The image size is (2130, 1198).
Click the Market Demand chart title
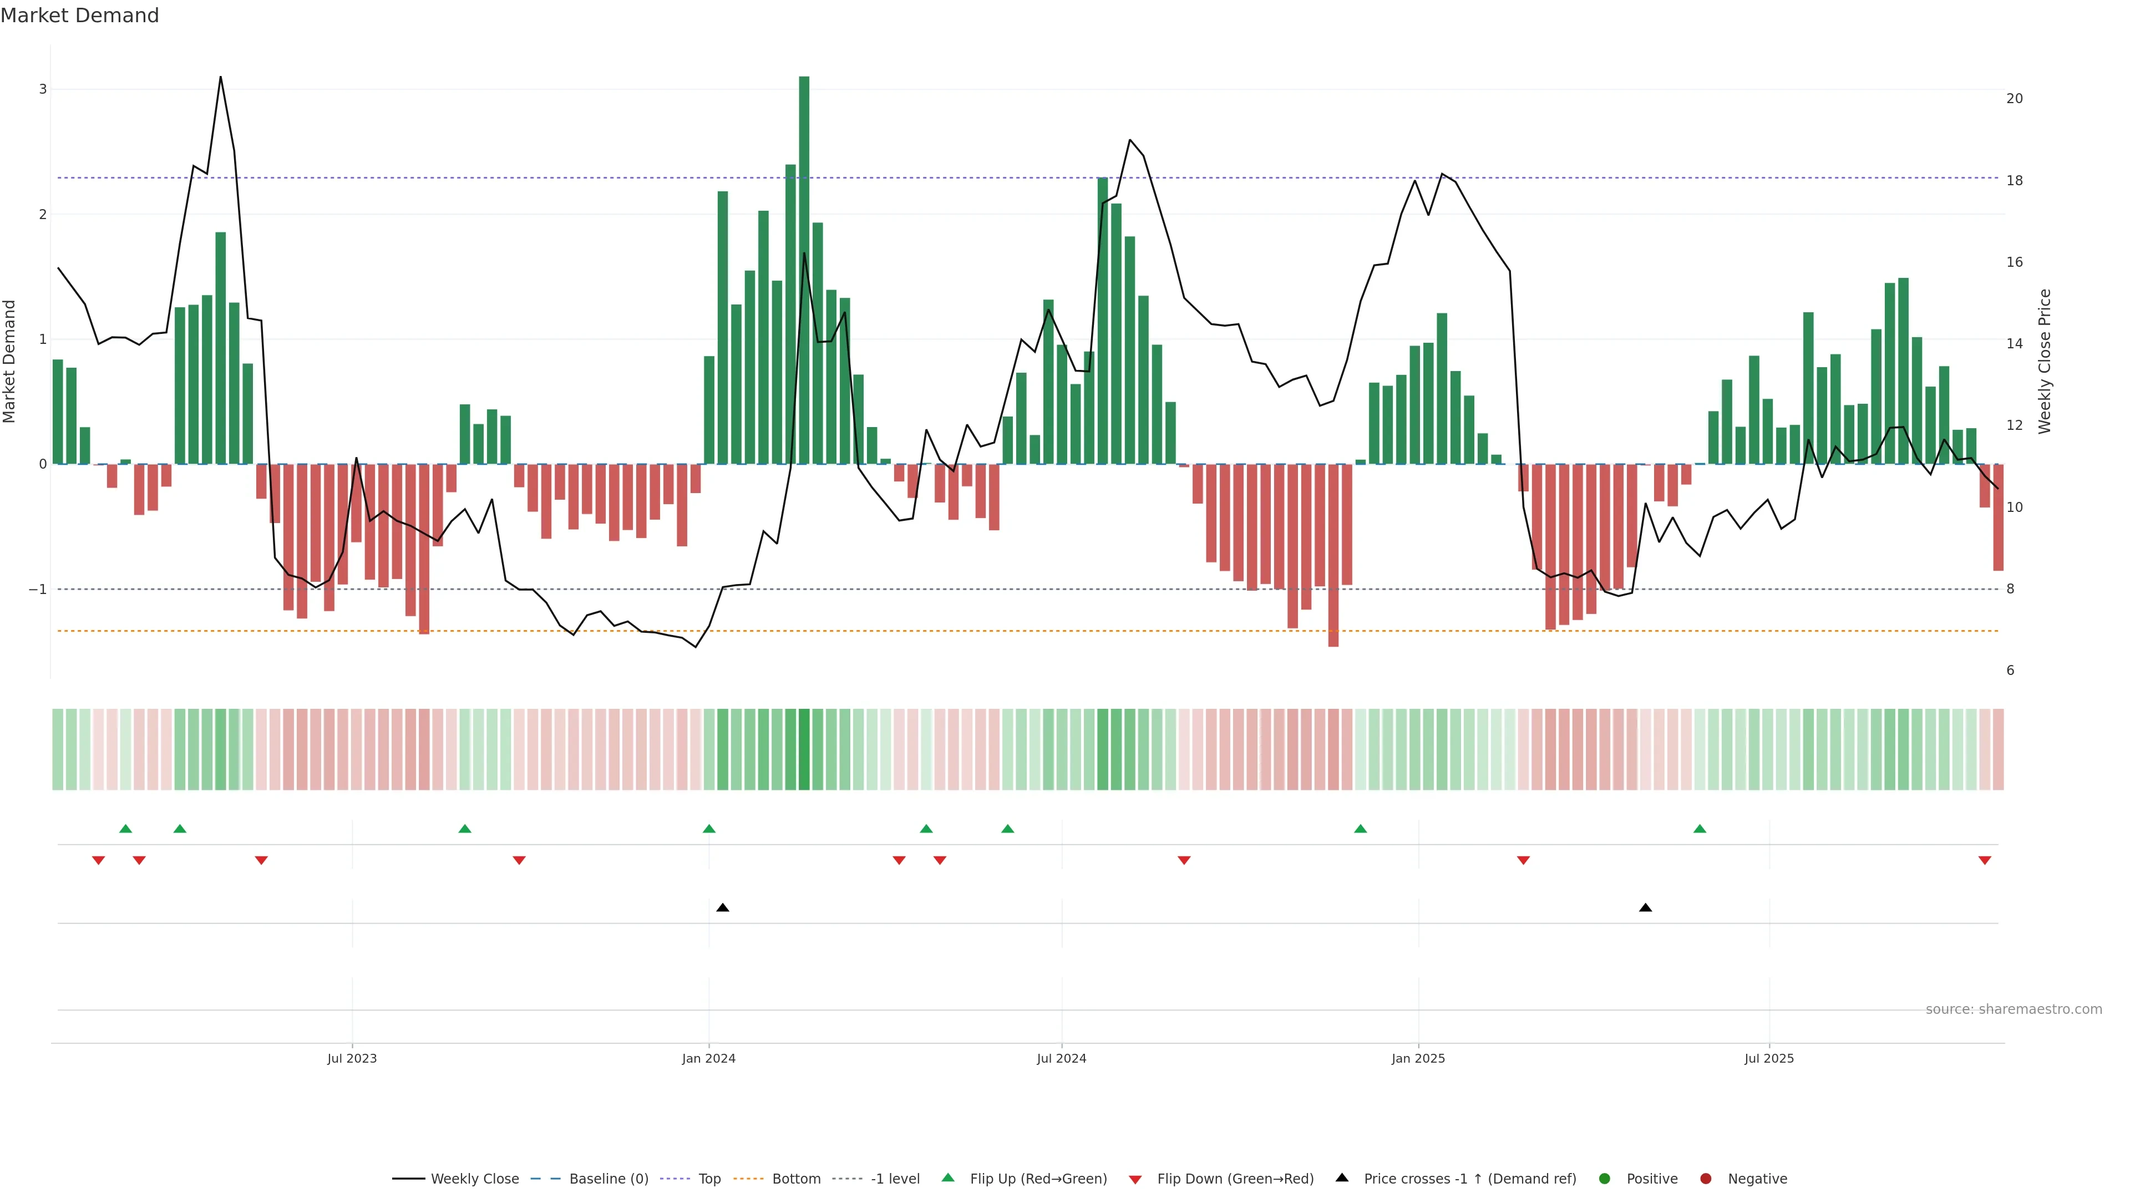(x=79, y=16)
